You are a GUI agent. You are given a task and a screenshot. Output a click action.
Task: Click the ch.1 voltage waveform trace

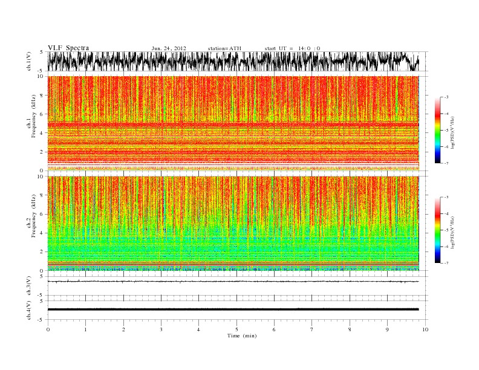[x=233, y=61]
